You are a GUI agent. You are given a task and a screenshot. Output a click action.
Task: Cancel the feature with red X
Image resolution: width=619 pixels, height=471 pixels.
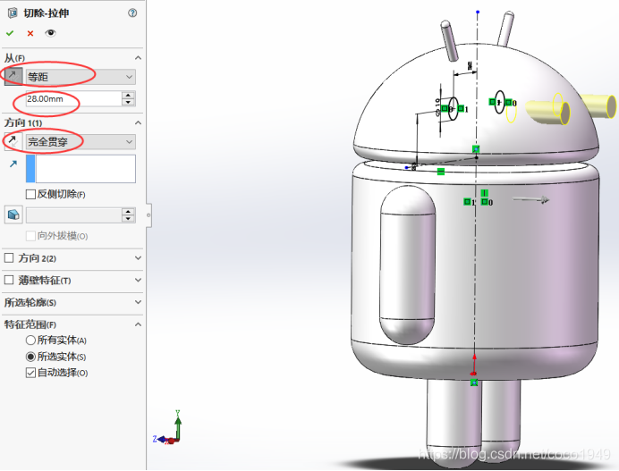click(30, 34)
